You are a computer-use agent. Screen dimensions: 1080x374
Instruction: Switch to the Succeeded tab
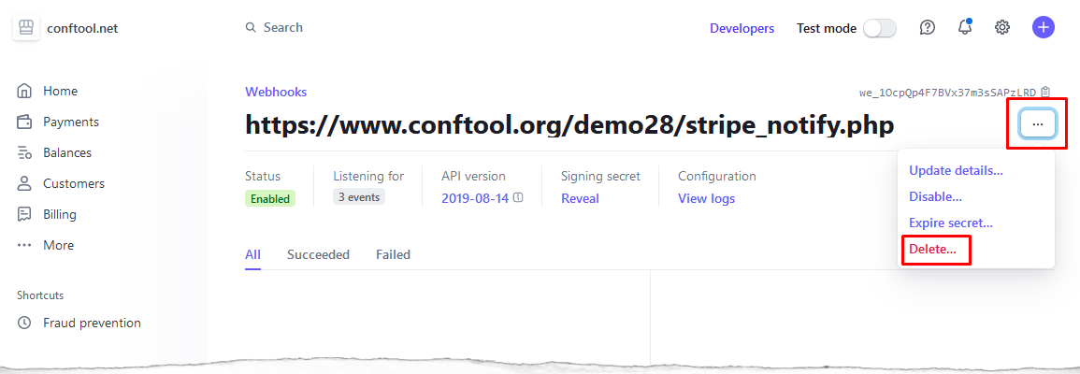(318, 255)
